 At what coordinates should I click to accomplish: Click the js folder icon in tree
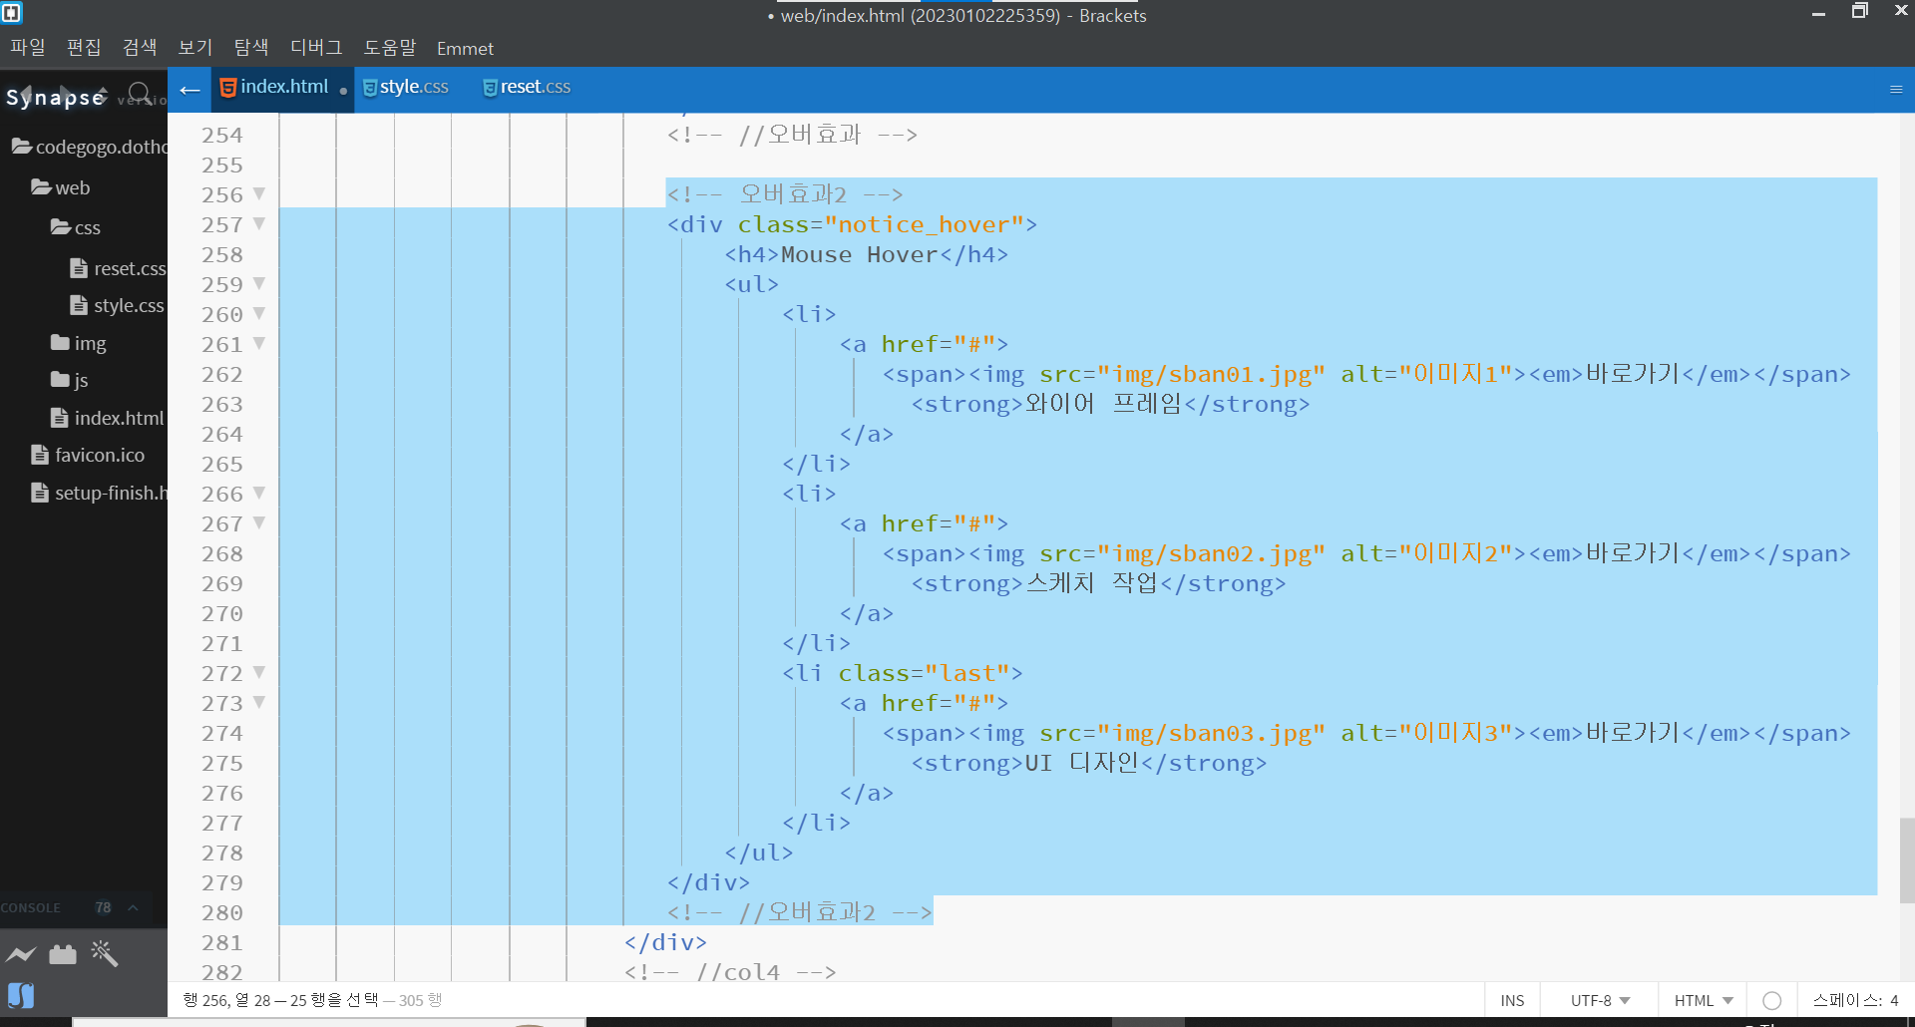pos(60,379)
